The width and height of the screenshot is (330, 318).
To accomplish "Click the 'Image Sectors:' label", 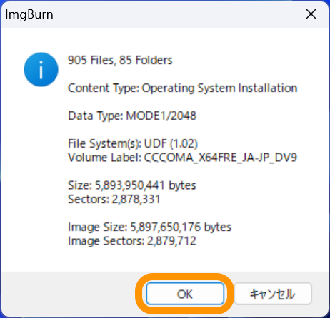I will click(106, 241).
